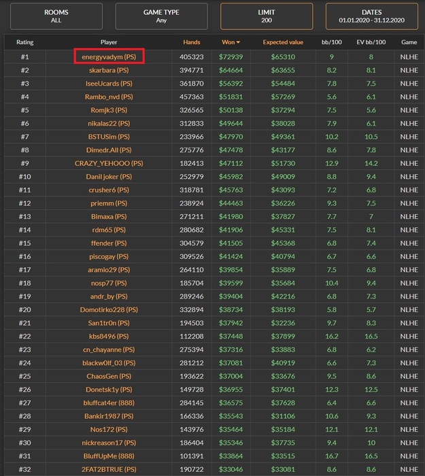Viewport: 425px width, 476px height.
Task: Open the GAME TYPE Any filter
Action: [x=162, y=16]
